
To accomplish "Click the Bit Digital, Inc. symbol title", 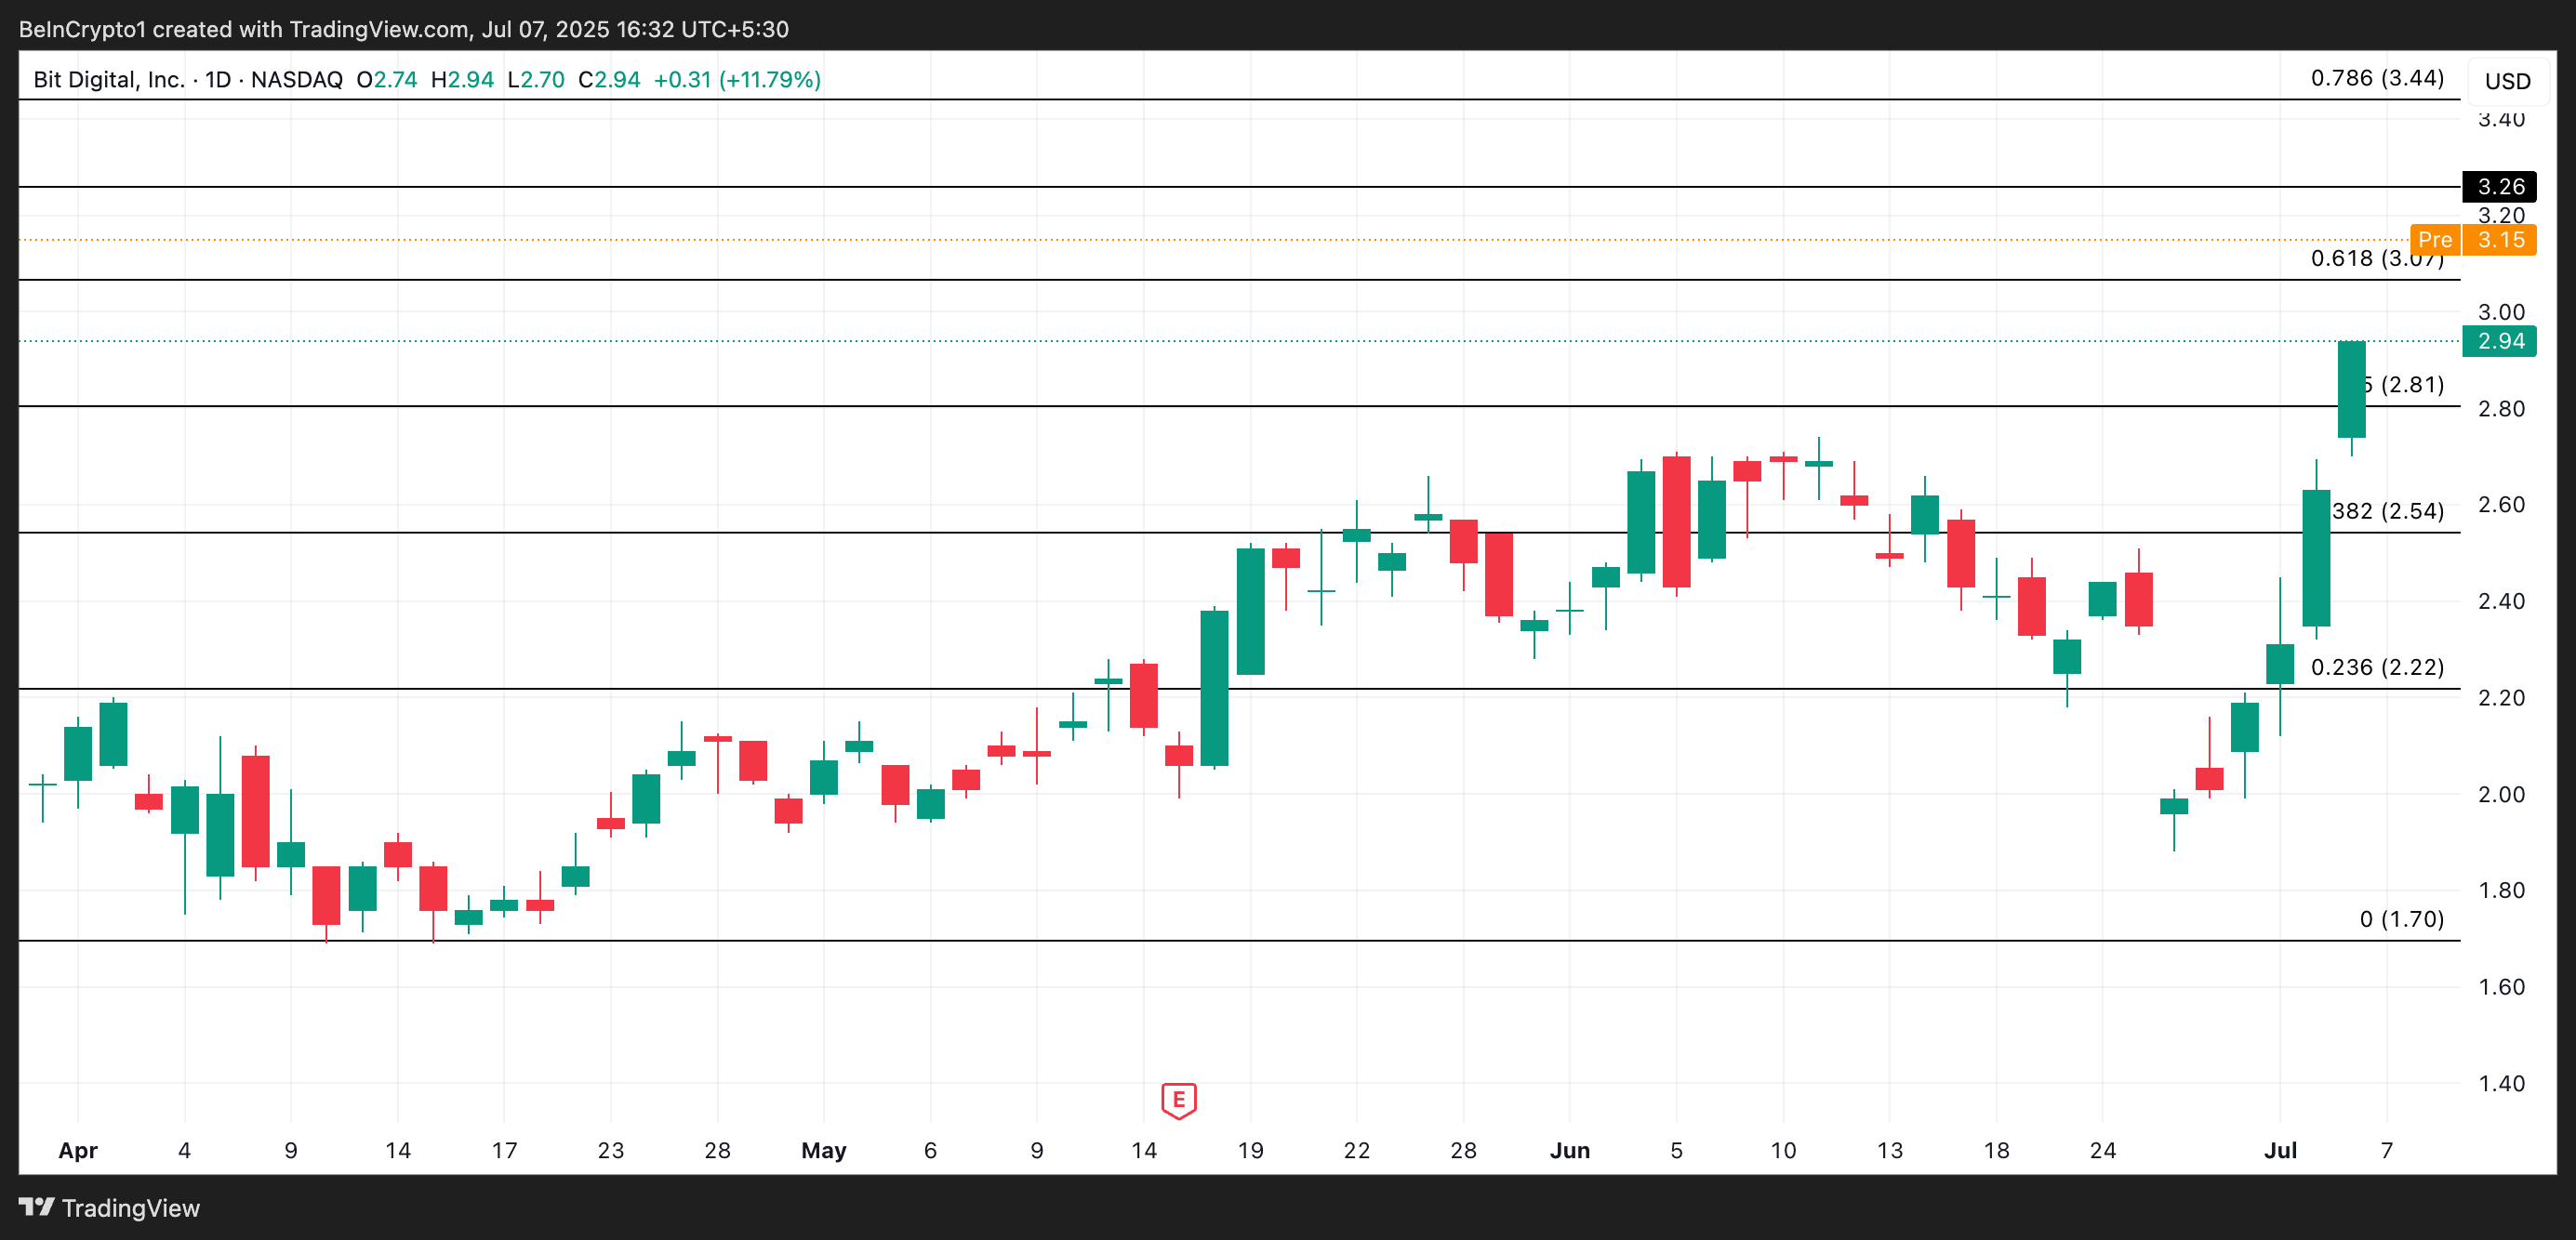I will point(109,80).
